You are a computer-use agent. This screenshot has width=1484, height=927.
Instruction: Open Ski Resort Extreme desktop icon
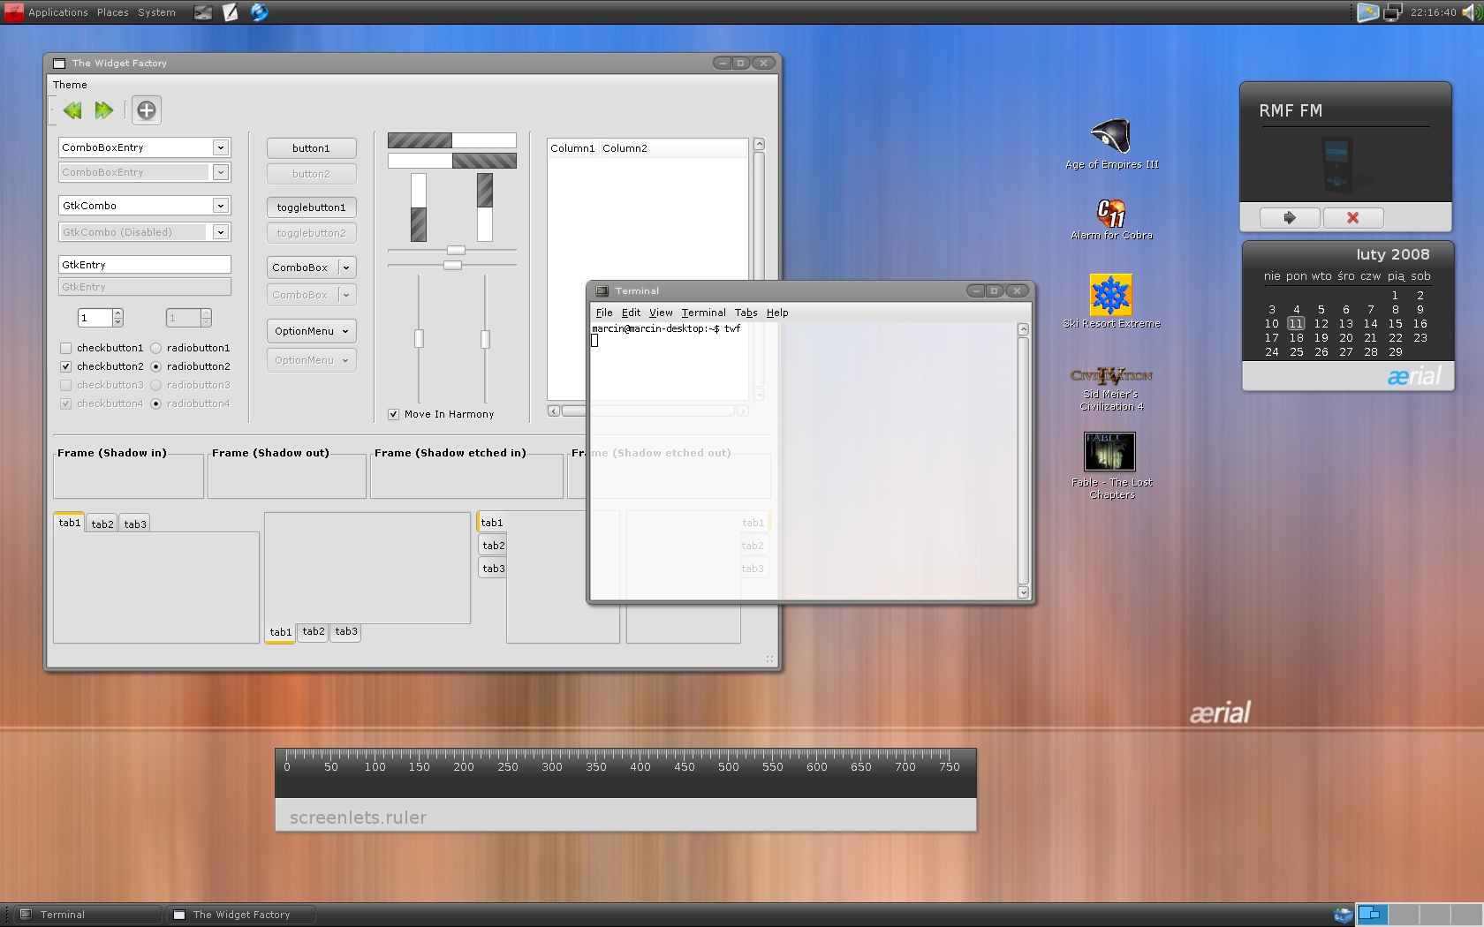pyautogui.click(x=1111, y=302)
